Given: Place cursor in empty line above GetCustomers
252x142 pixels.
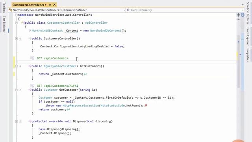Looking at the screenshot, I should coord(127,62).
